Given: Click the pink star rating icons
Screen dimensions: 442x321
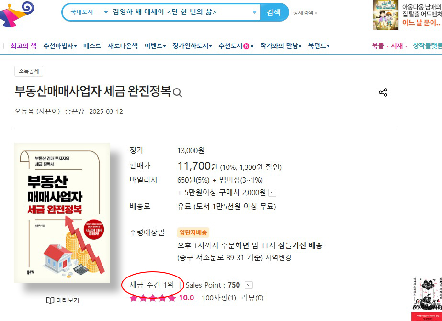Looking at the screenshot, I should 153,298.
